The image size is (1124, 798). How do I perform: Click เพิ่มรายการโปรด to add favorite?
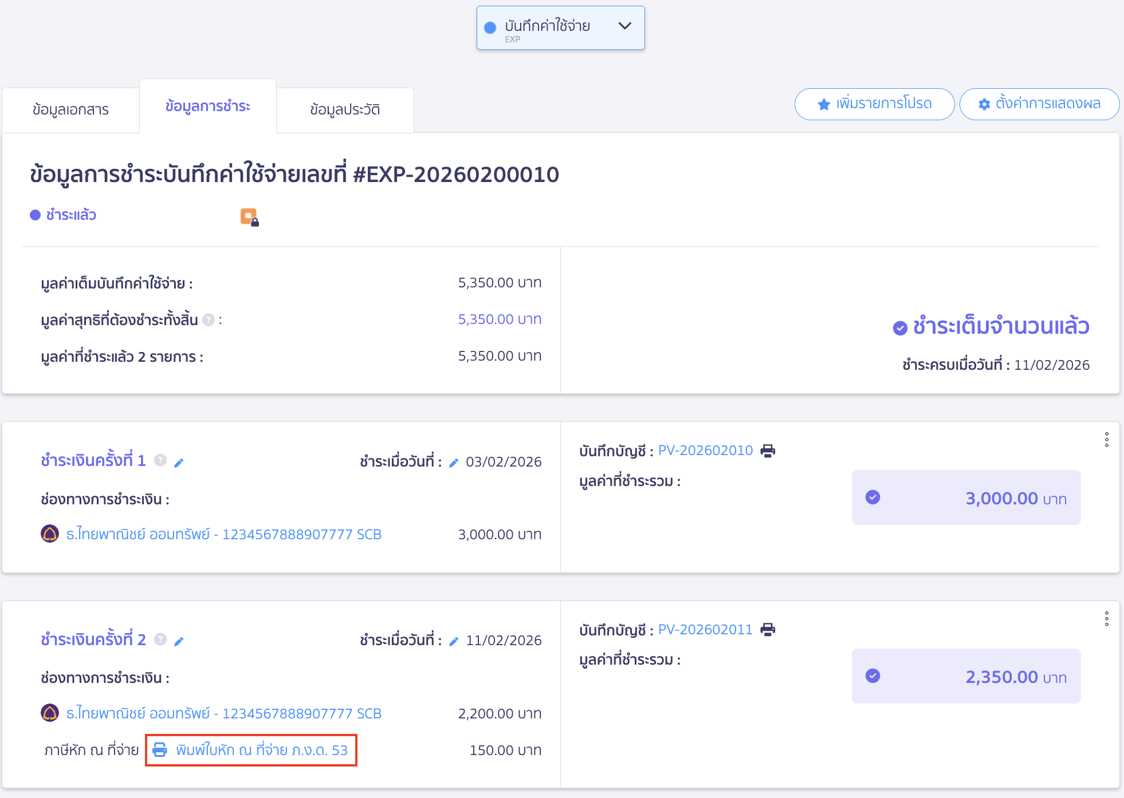[x=874, y=104]
